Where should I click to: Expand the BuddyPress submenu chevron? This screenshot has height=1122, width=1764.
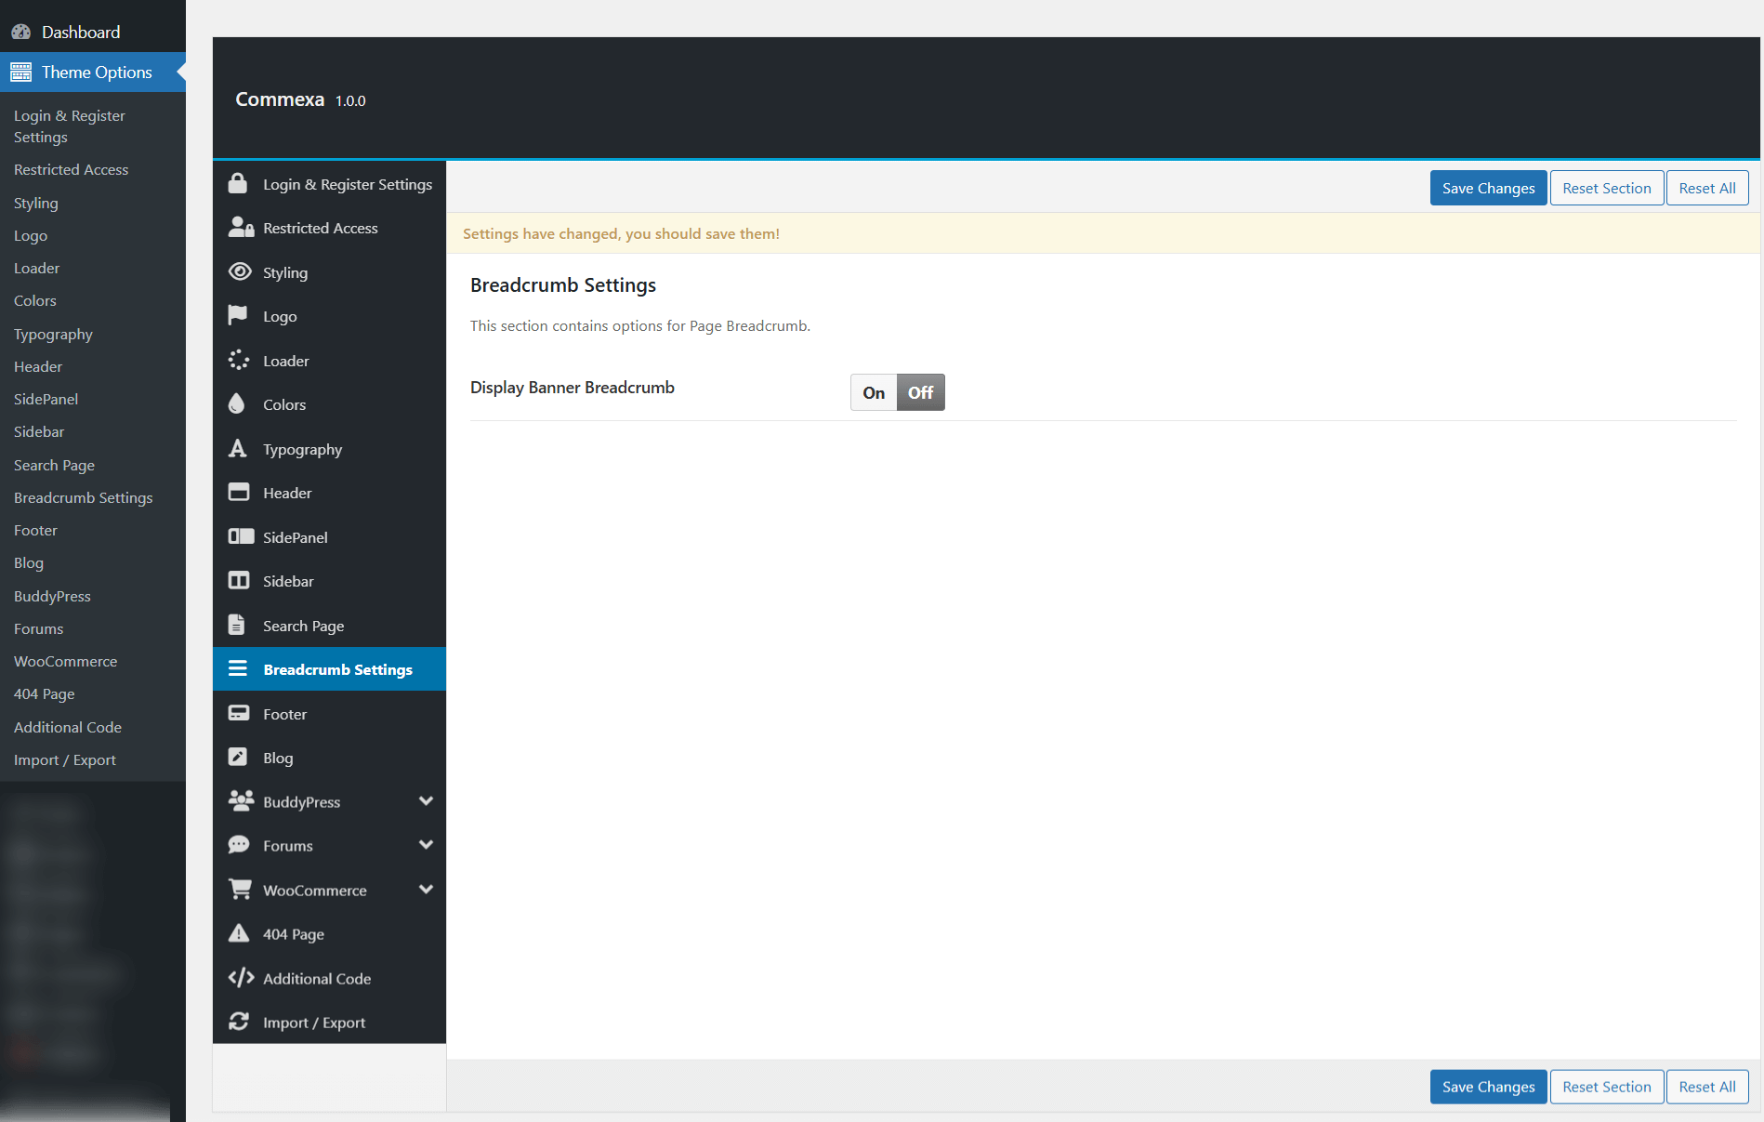tap(426, 801)
